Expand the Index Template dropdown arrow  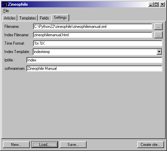click(x=159, y=52)
